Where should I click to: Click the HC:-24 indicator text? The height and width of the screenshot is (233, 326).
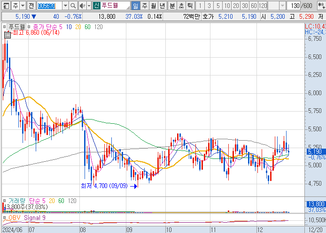315,32
